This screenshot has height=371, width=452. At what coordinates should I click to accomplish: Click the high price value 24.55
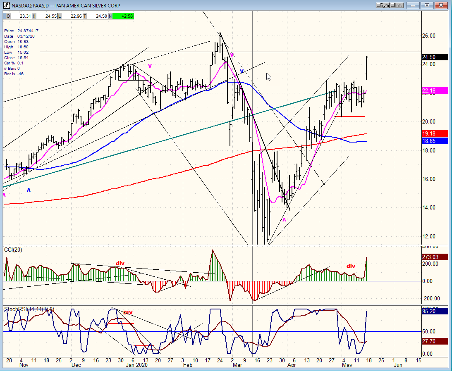coord(51,17)
